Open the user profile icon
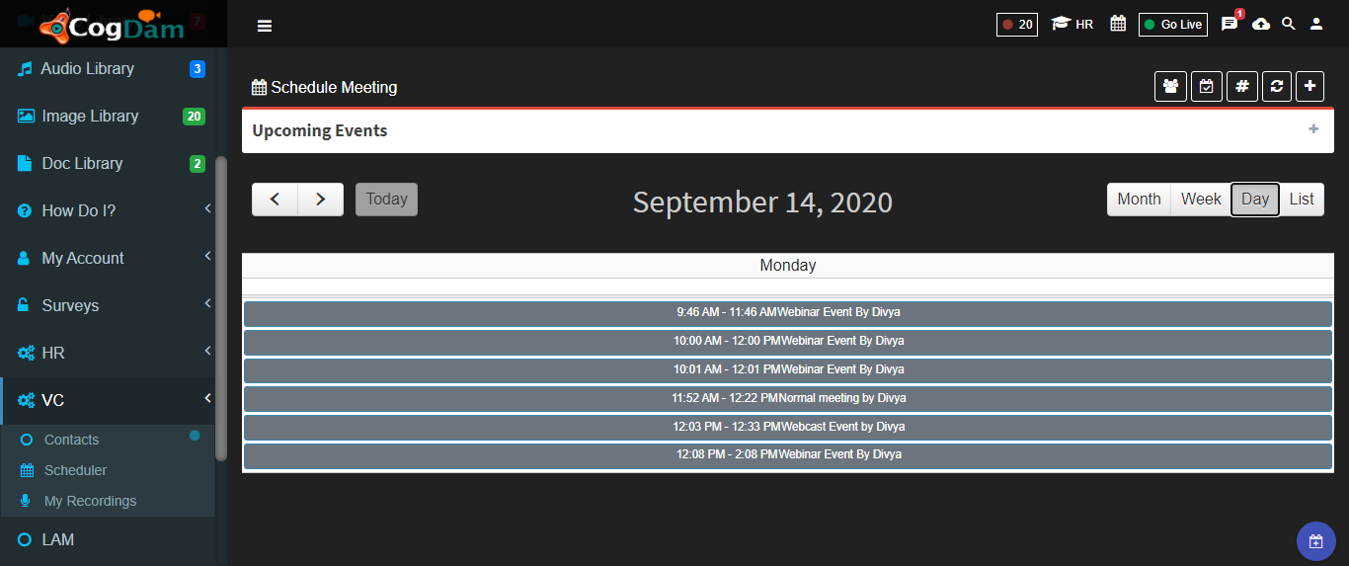This screenshot has height=566, width=1349. click(x=1316, y=24)
